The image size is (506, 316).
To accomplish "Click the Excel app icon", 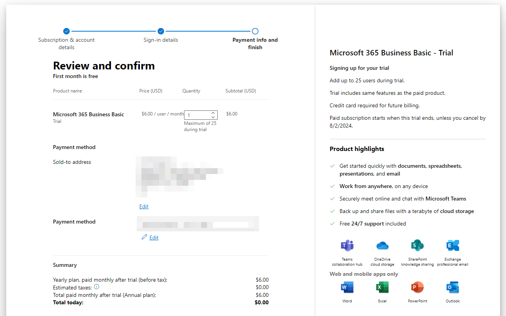I will [382, 288].
